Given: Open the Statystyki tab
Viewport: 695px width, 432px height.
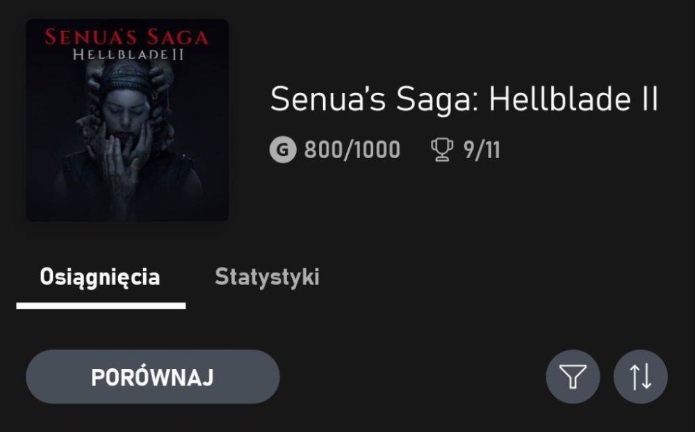Looking at the screenshot, I should coord(267,277).
